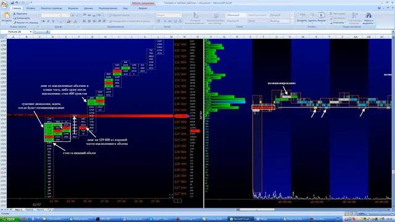395x222 pixels.
Task: Apply the Ввод cell style
Action: 258,21
